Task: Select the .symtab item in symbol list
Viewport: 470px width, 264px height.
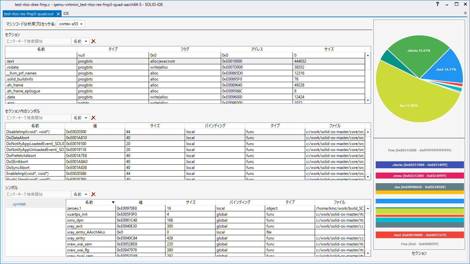Action: point(19,204)
